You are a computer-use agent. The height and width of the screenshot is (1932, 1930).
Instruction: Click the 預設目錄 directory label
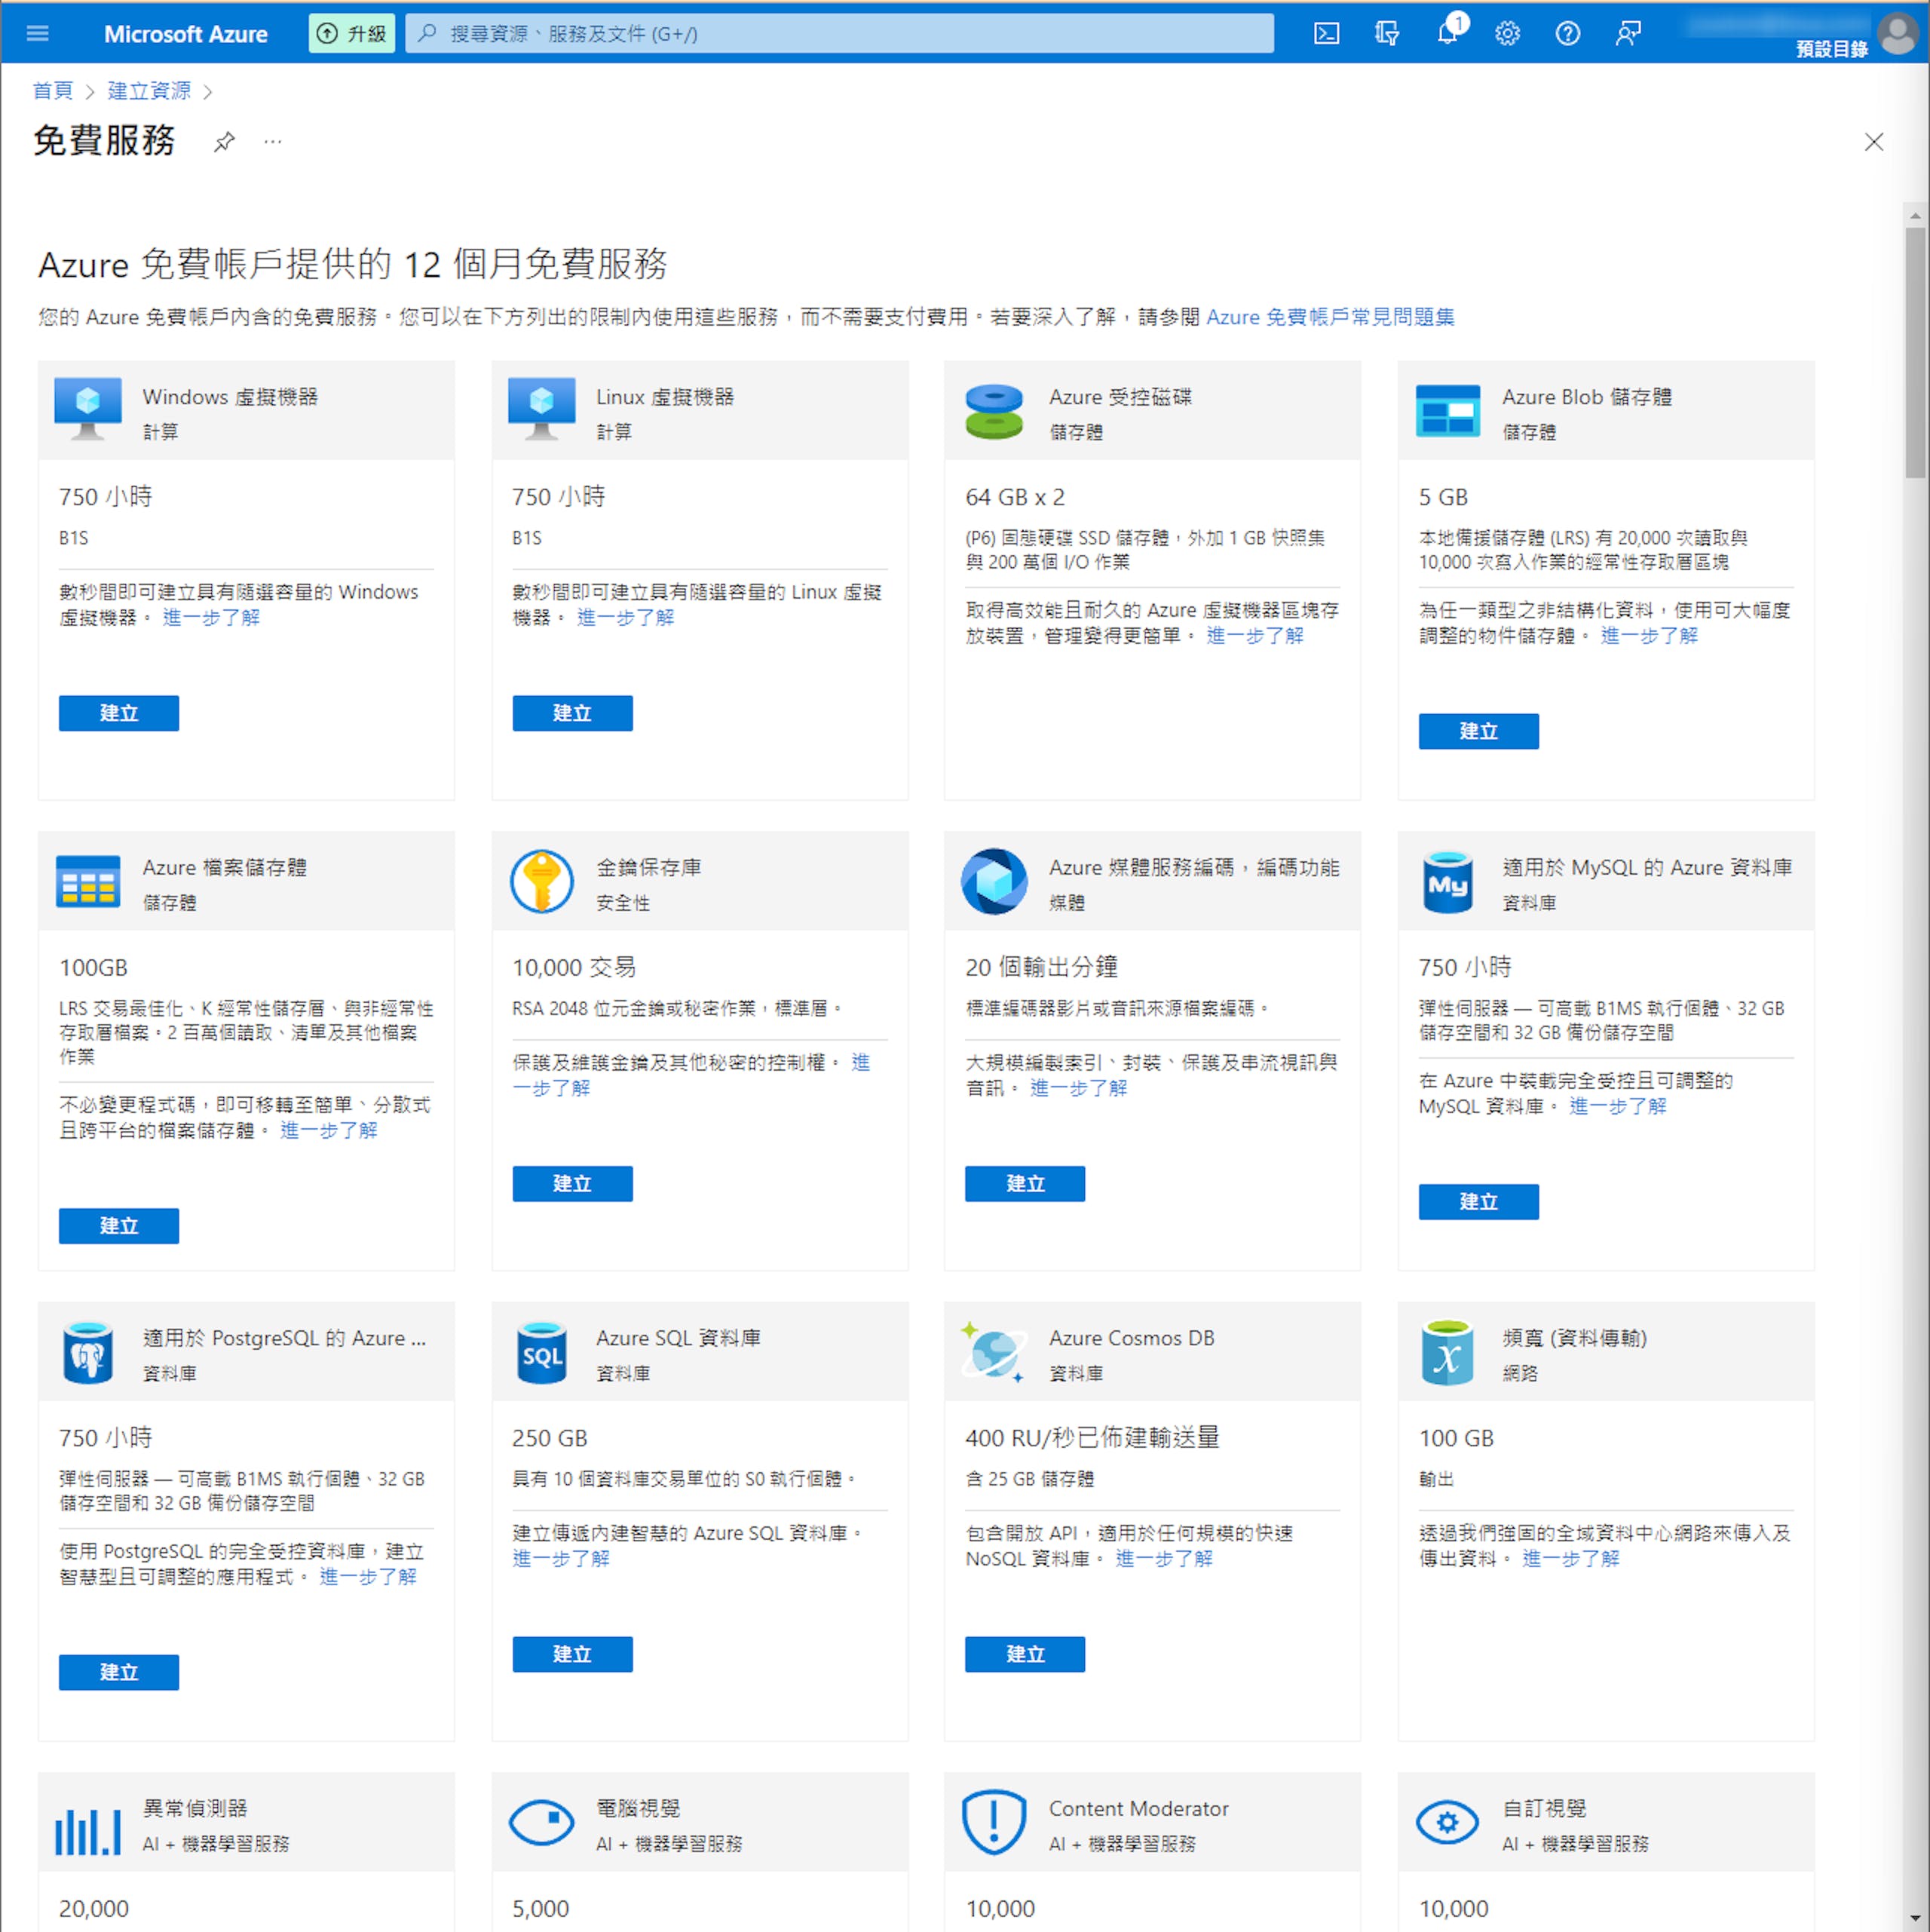click(x=1832, y=49)
